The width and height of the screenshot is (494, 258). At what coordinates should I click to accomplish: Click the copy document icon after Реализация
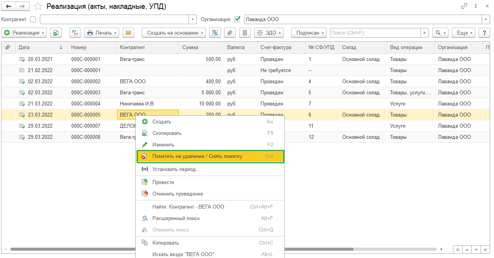56,33
